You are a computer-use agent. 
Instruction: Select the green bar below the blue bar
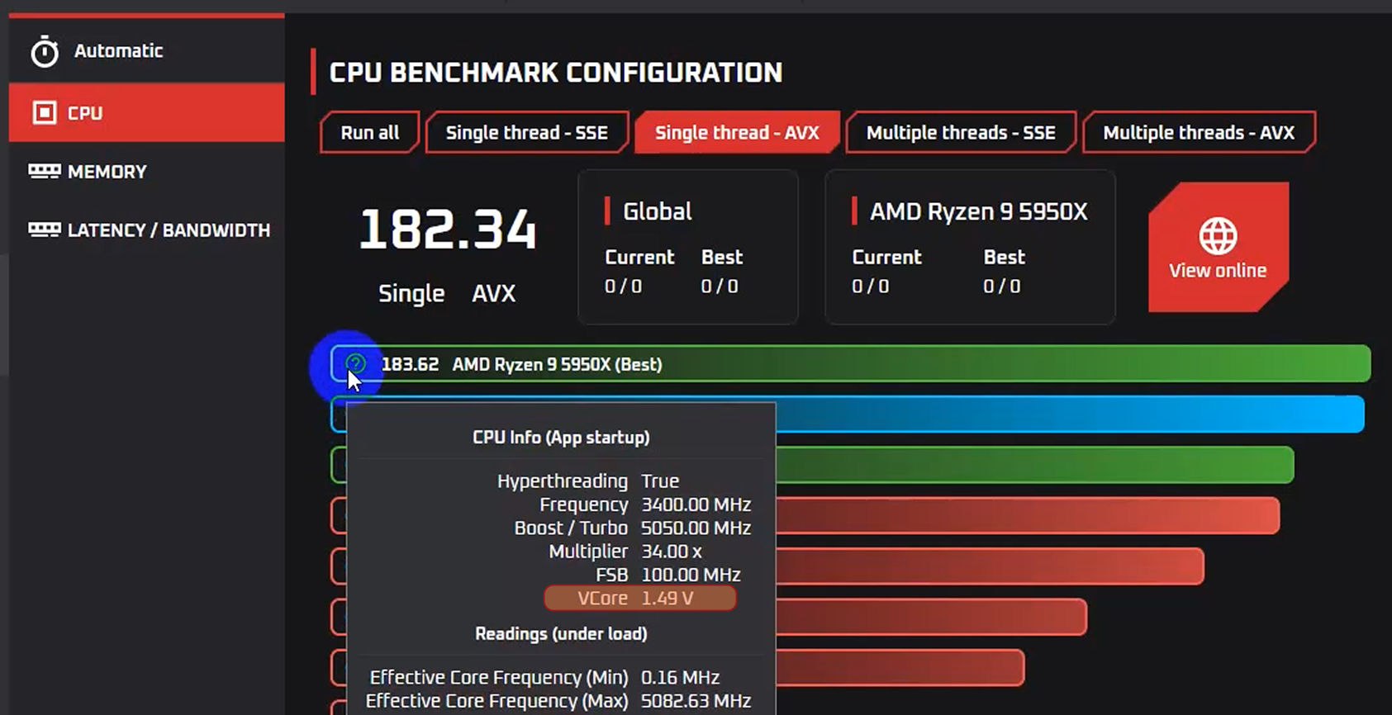pyautogui.click(x=1033, y=465)
